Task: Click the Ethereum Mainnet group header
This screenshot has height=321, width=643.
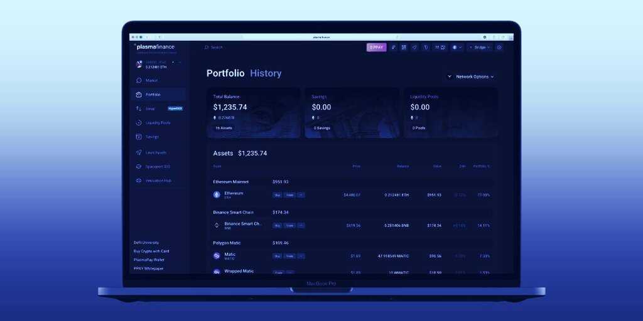Action: [231, 182]
